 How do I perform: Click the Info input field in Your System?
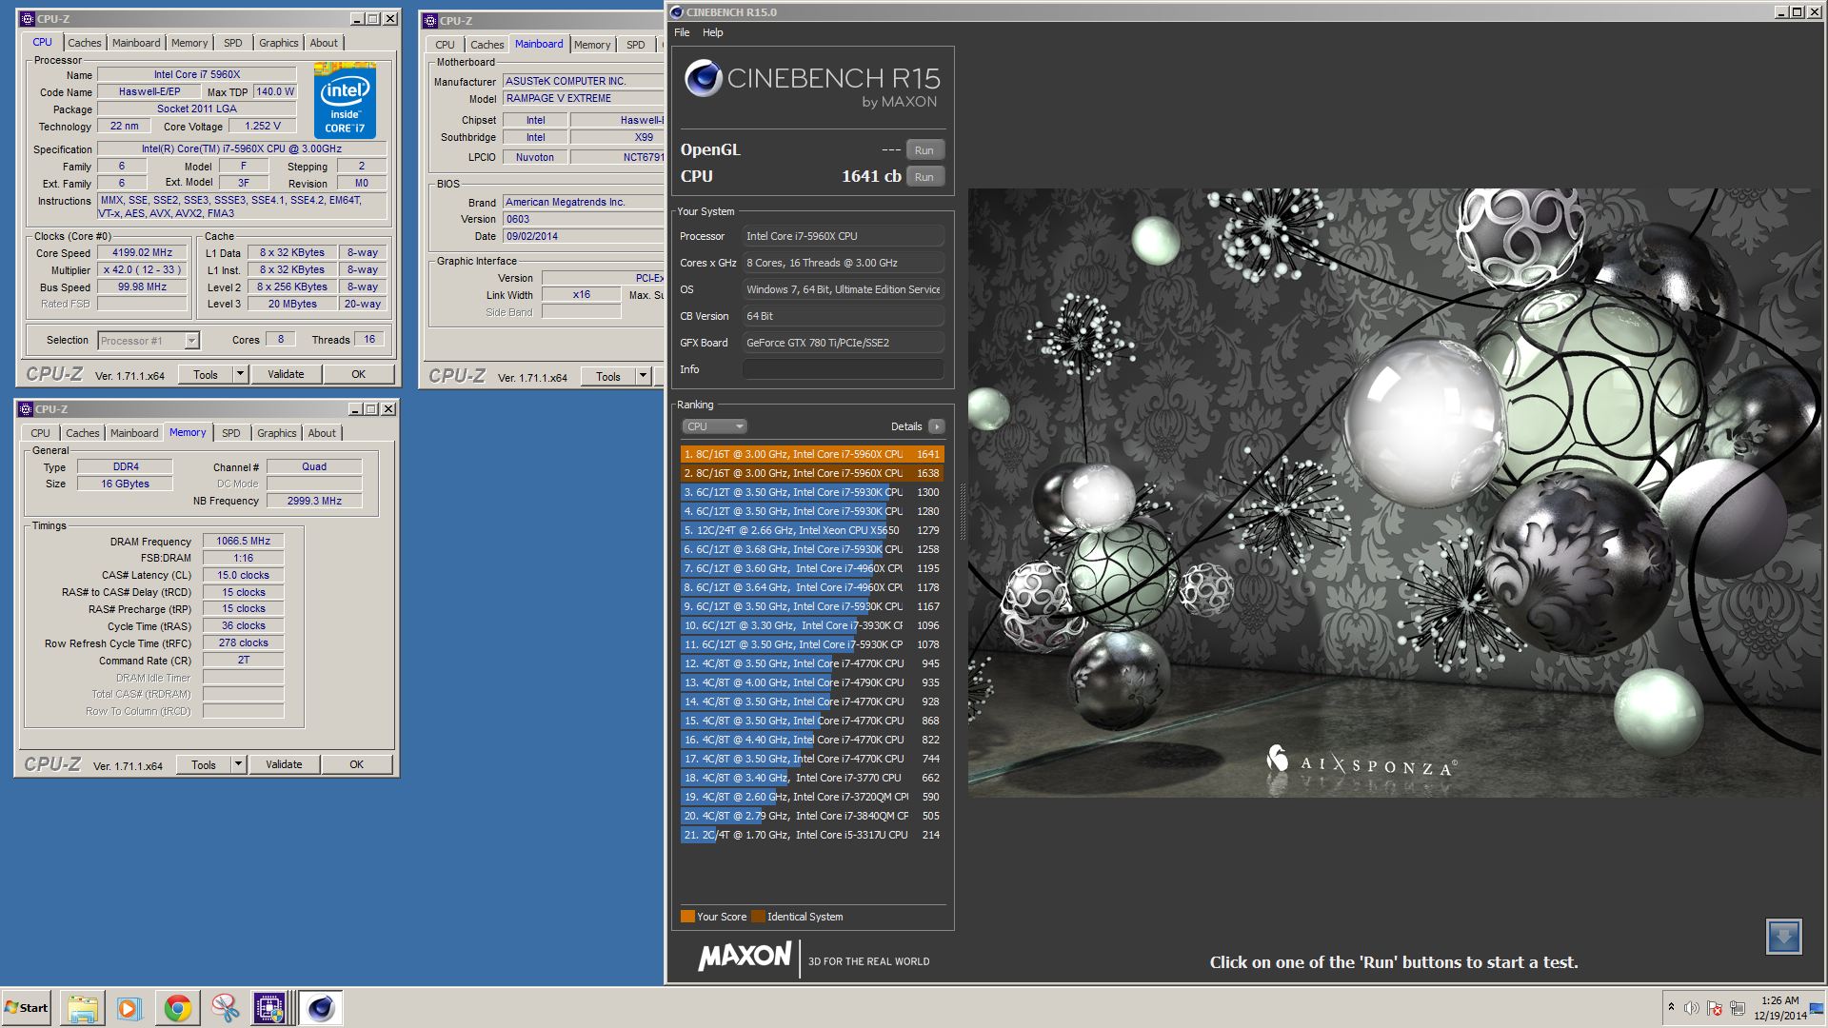[x=844, y=369]
